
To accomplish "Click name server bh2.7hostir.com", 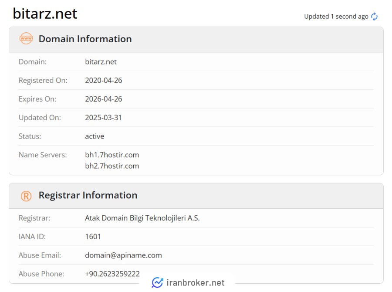I will point(112,166).
